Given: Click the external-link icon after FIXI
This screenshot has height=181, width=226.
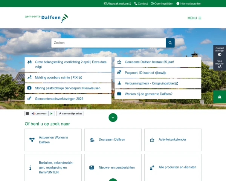Looking at the screenshot, I should coord(81,78).
